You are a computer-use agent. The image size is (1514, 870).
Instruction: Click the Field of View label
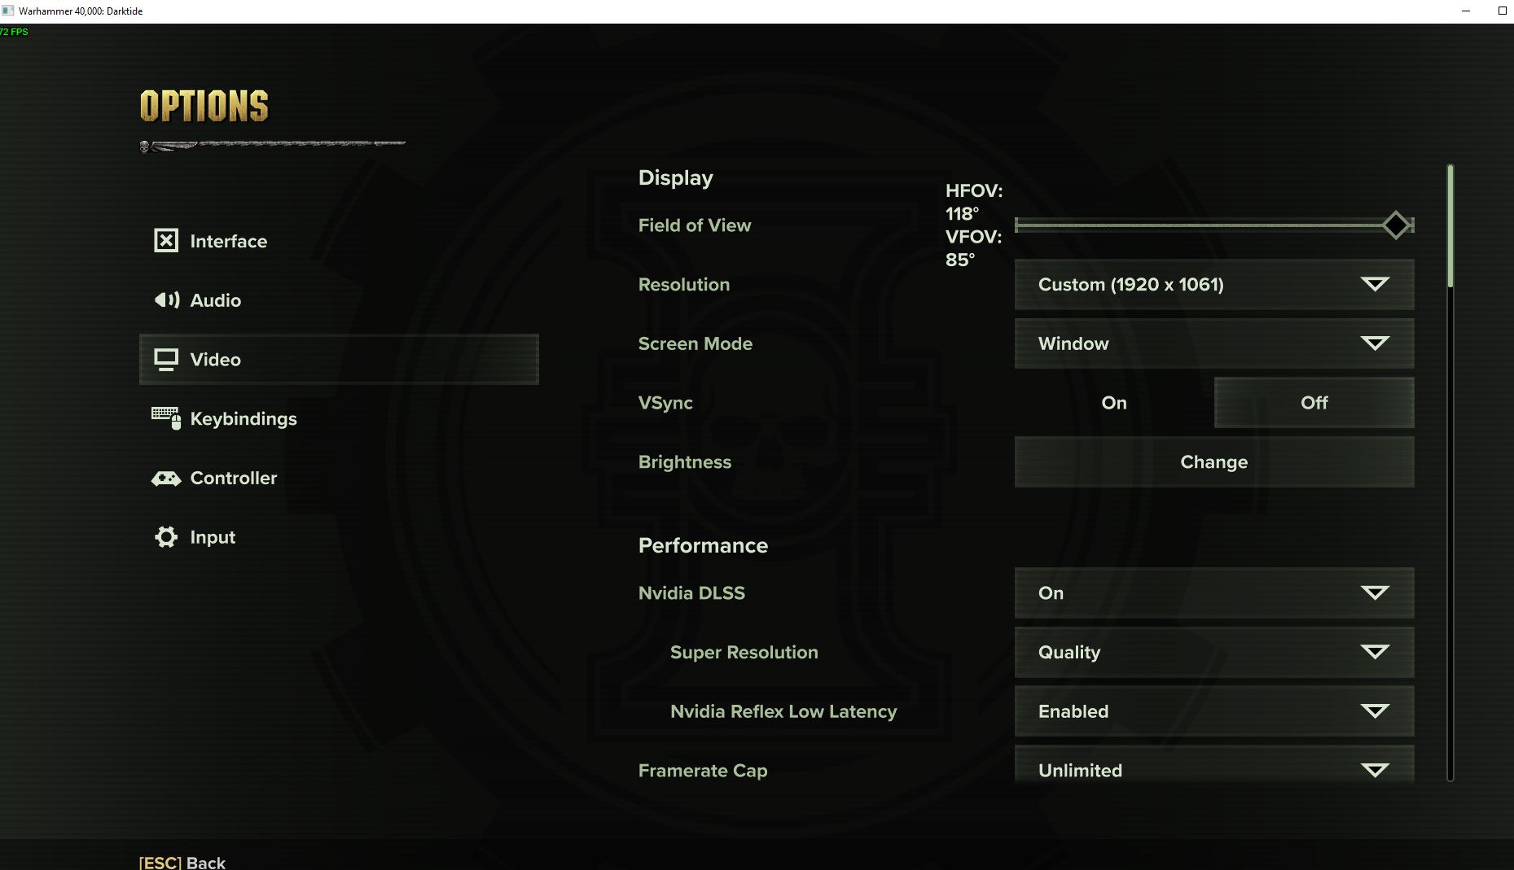pos(695,225)
